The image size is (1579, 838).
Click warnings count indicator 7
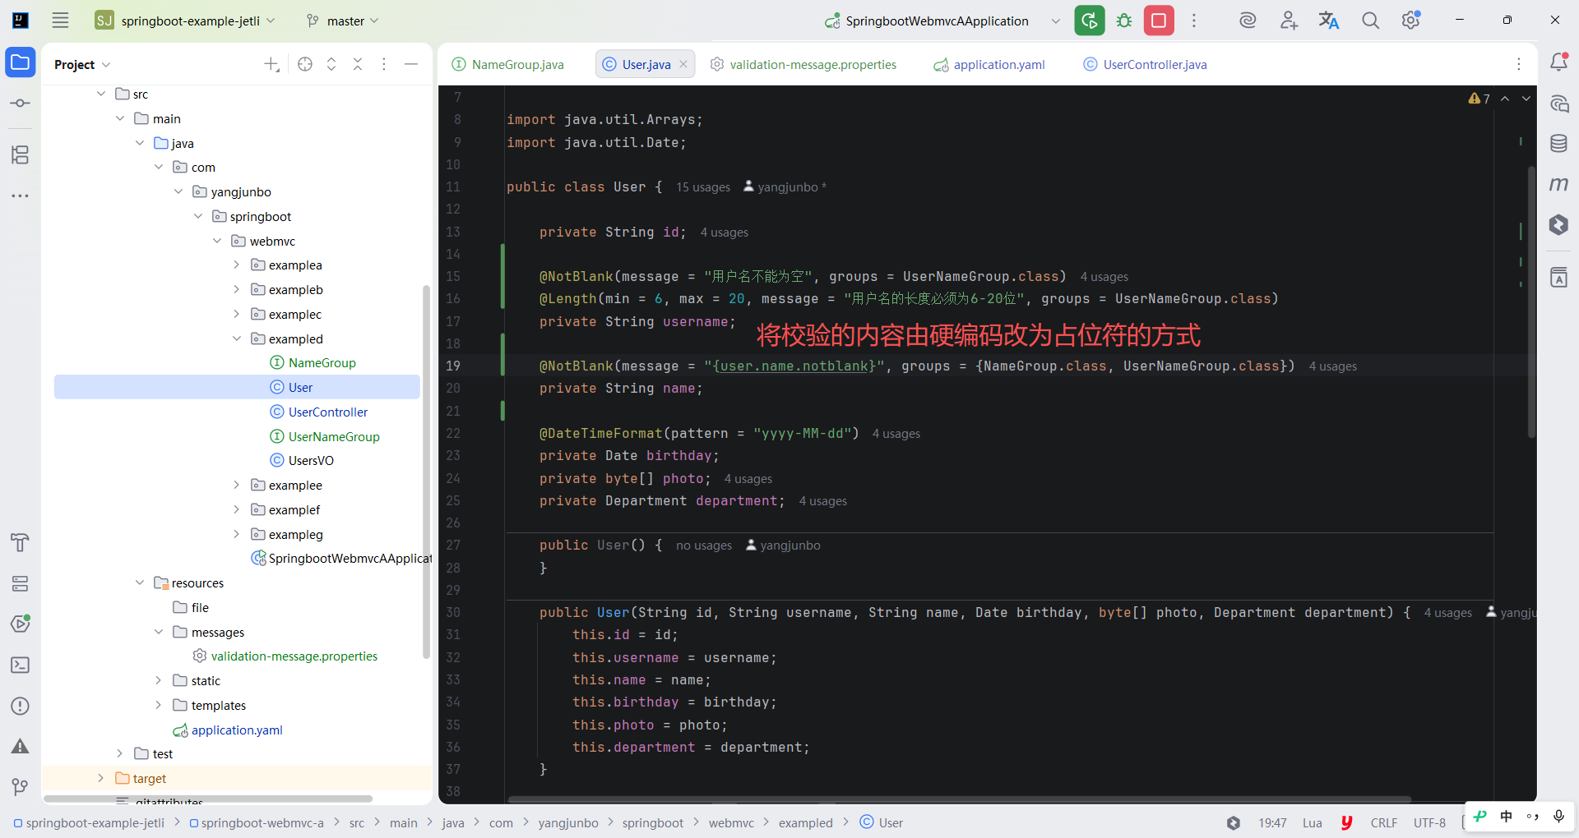coord(1479,99)
